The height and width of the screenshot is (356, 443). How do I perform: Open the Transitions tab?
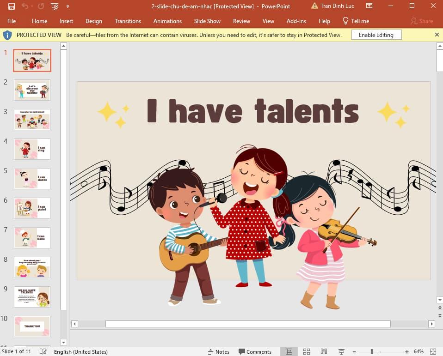(128, 21)
